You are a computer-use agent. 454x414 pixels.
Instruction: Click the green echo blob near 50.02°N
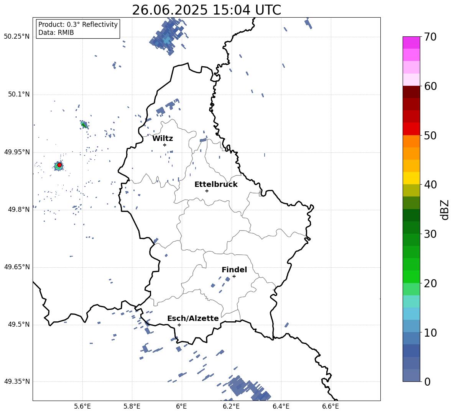[84, 125]
